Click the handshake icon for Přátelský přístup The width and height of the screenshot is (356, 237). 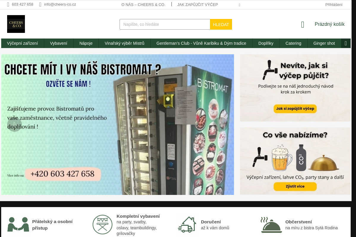click(18, 225)
